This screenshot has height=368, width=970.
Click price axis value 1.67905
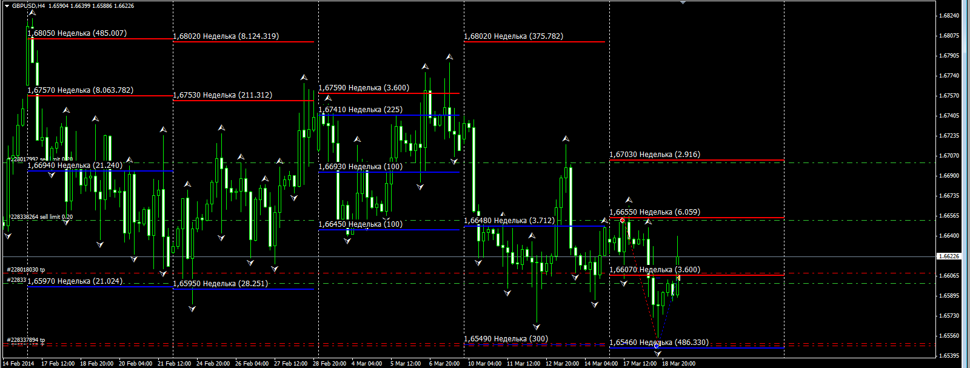[x=949, y=56]
